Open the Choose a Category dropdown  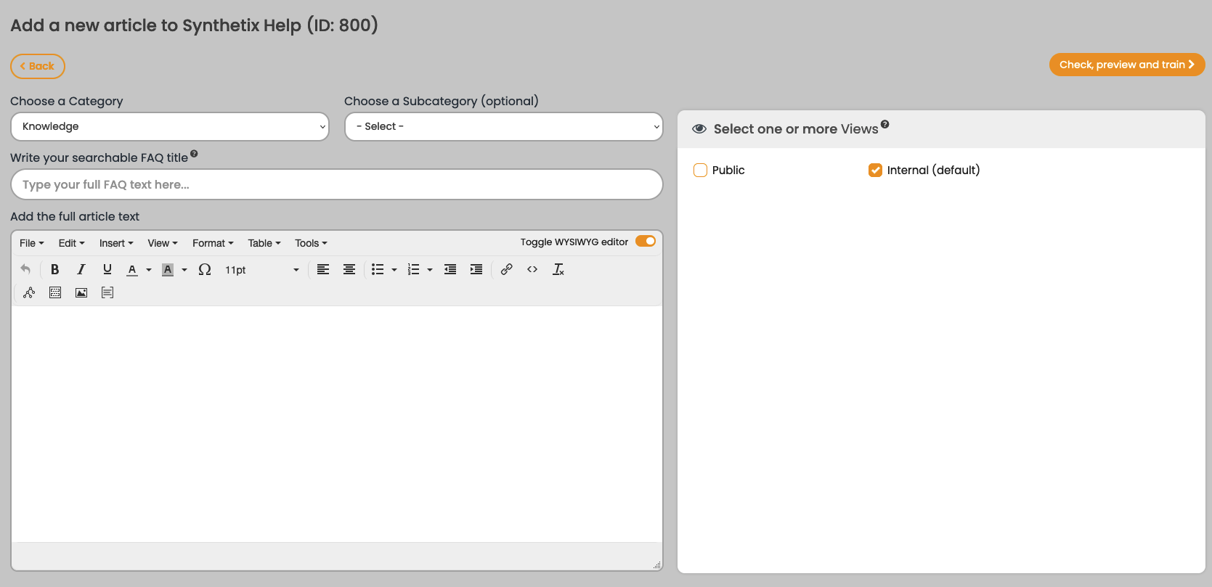pos(170,126)
